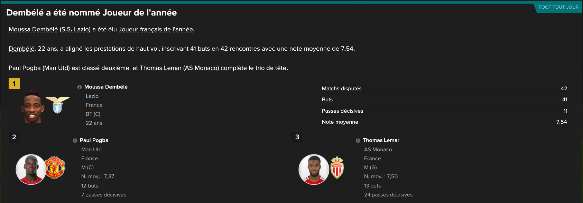Viewport: 583px width, 203px height.
Task: Click the Dembélé link starting the second paragraph
Action: 21,49
